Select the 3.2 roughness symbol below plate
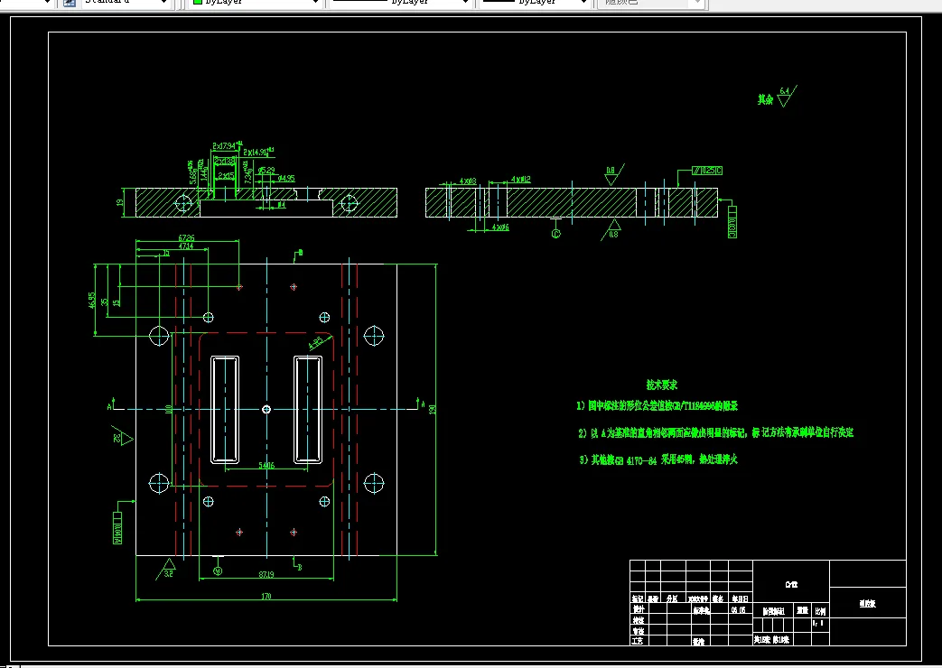 coord(166,569)
